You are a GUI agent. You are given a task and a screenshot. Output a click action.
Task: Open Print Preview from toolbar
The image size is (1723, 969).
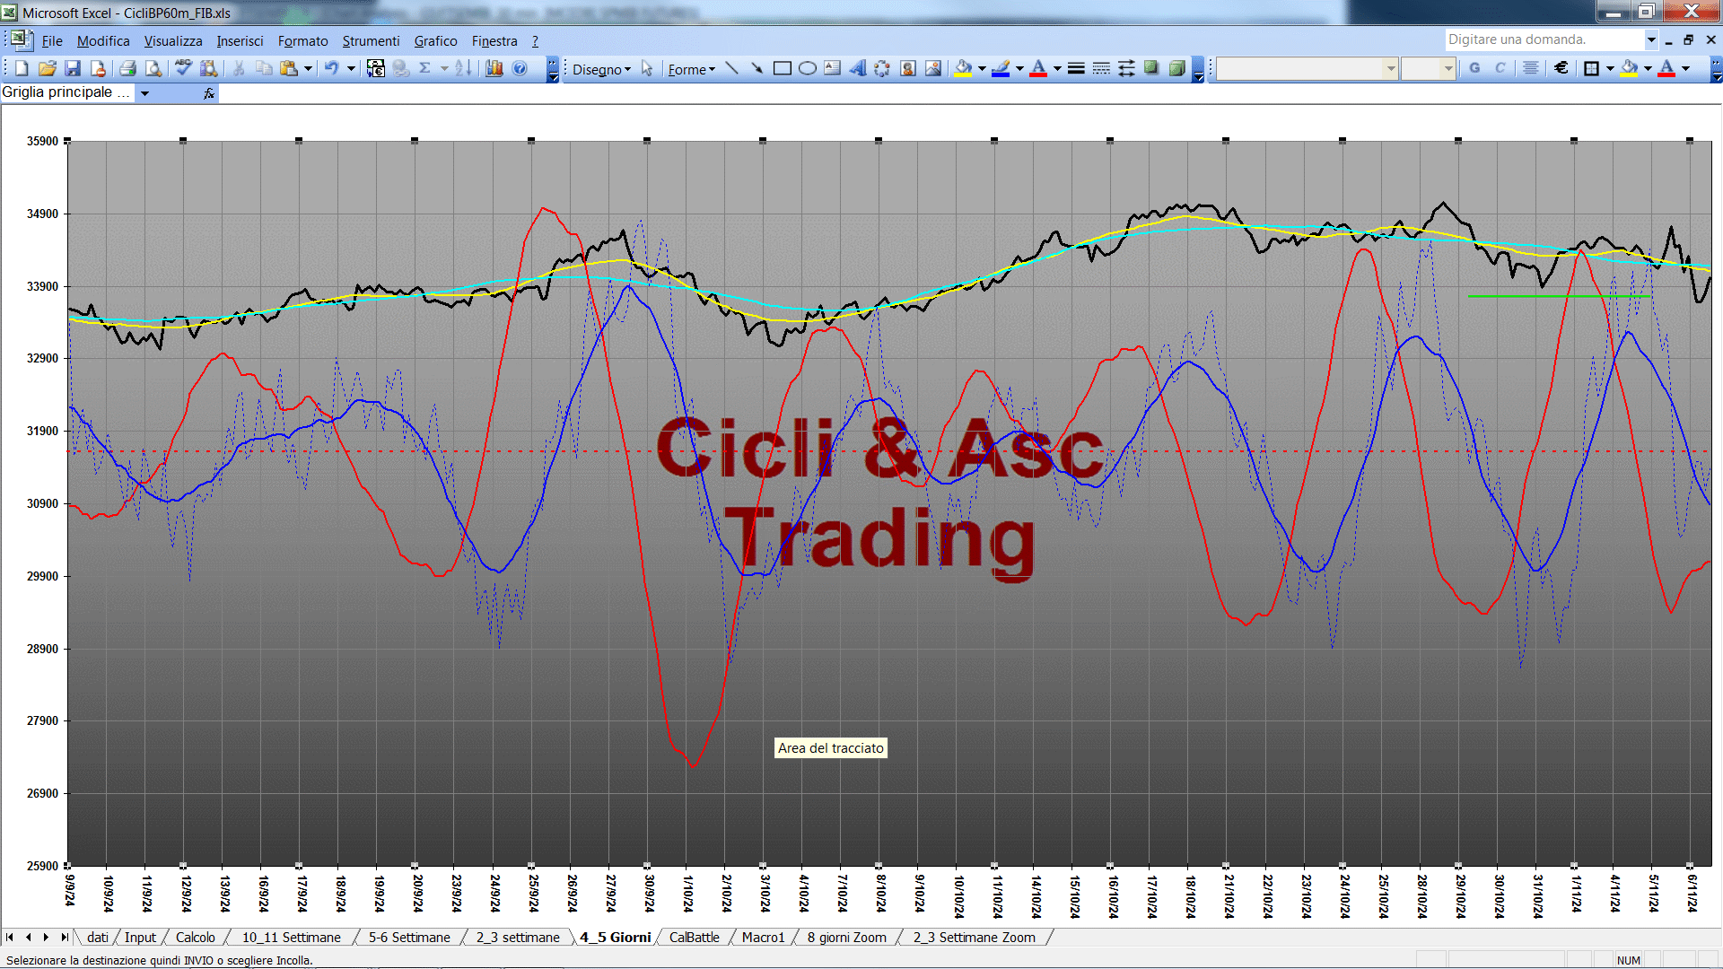153,68
